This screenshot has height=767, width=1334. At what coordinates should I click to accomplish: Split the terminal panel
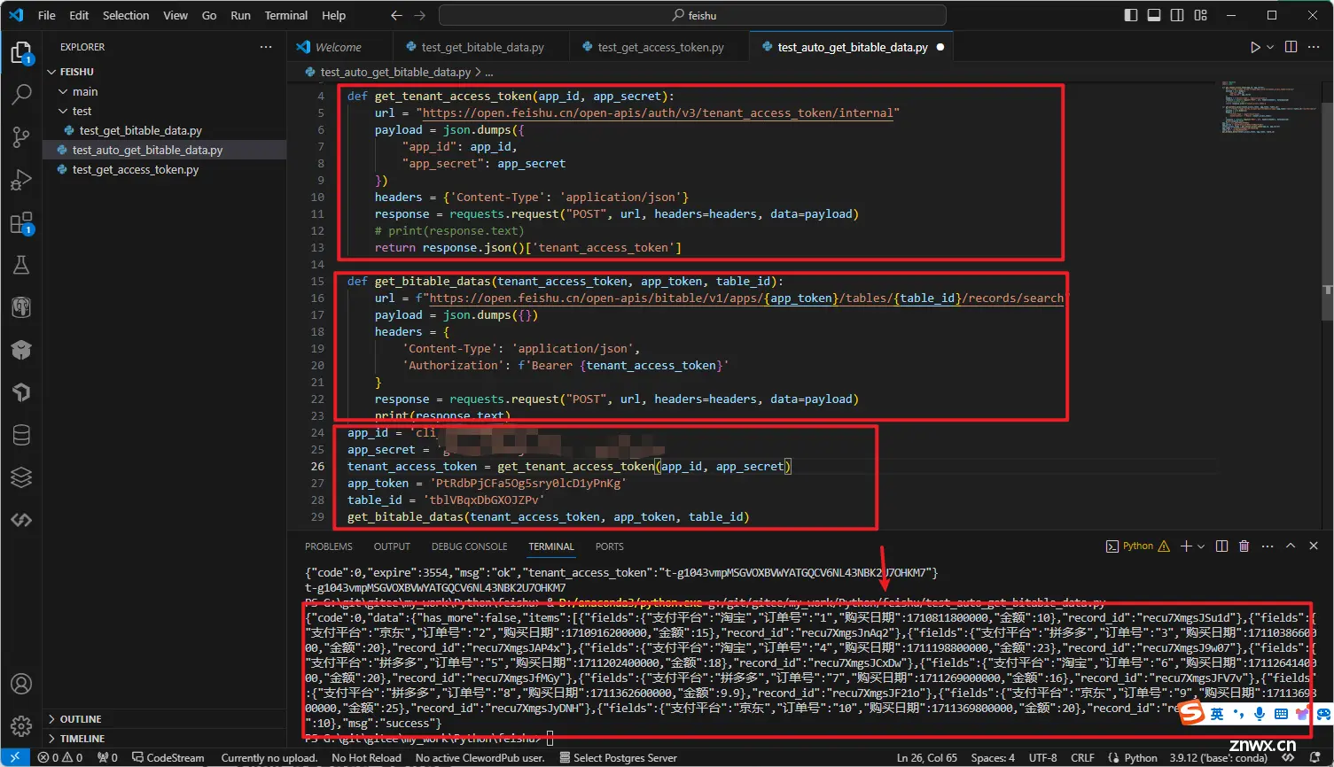tap(1221, 546)
